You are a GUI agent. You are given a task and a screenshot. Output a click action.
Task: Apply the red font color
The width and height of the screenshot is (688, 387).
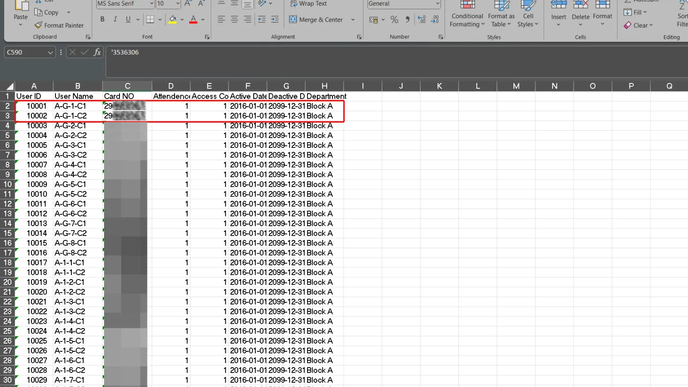tap(193, 19)
